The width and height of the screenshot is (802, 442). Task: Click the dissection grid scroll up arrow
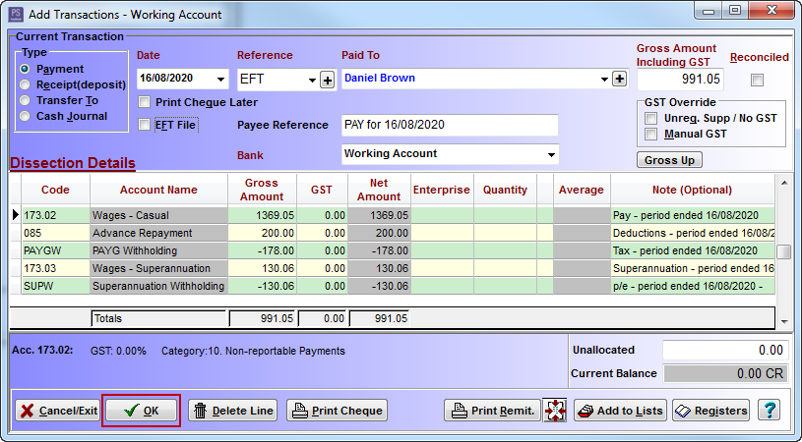[x=783, y=183]
